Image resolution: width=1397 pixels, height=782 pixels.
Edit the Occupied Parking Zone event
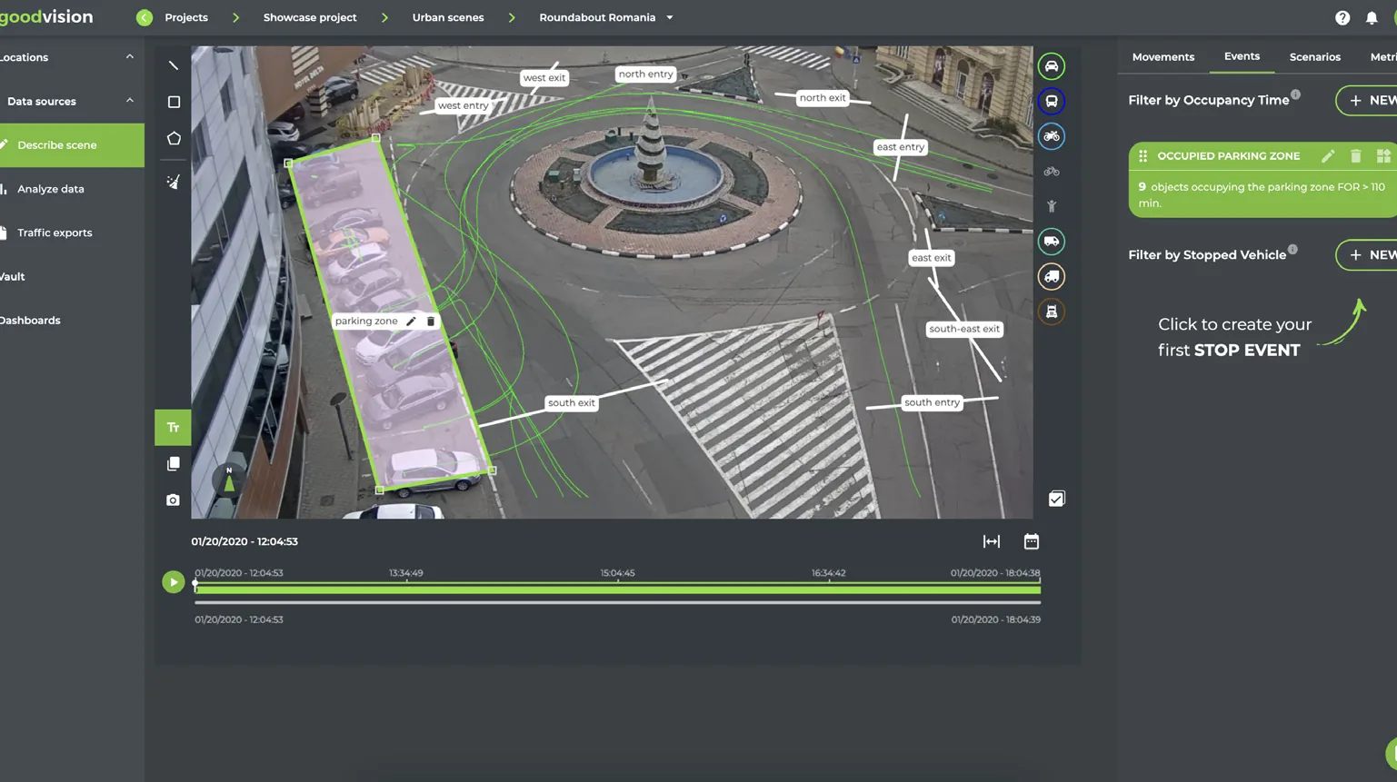click(x=1328, y=156)
